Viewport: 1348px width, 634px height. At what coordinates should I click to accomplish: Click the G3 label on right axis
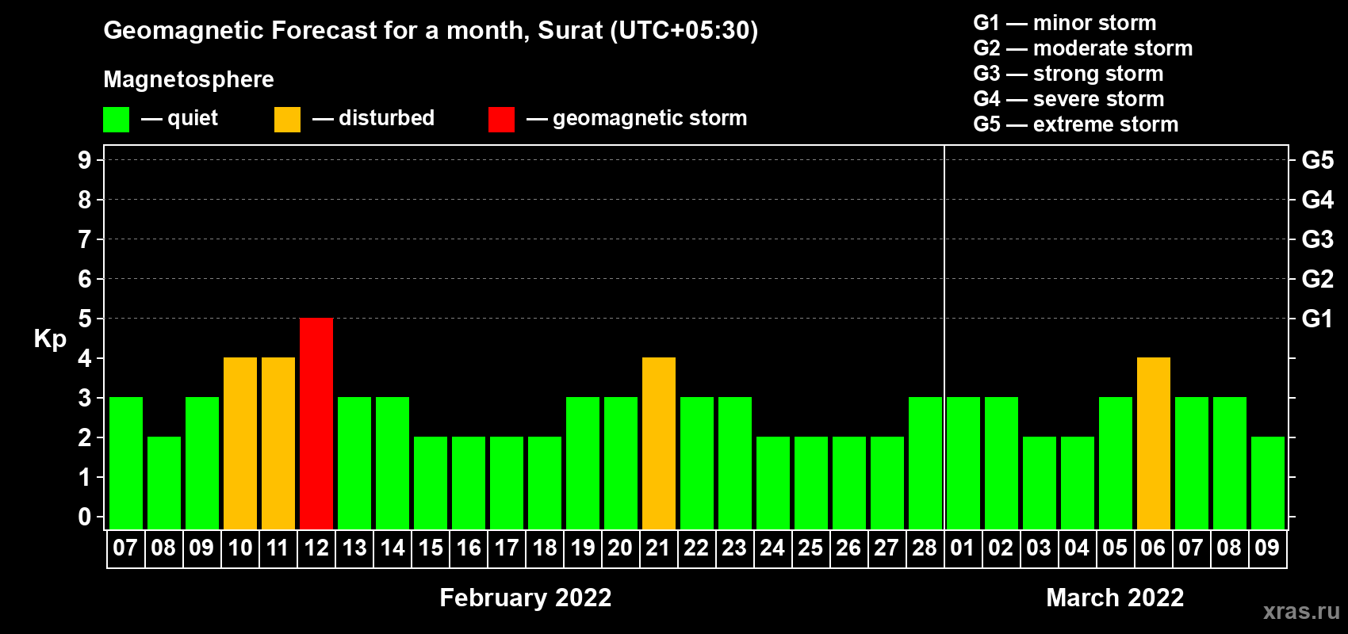click(x=1318, y=239)
